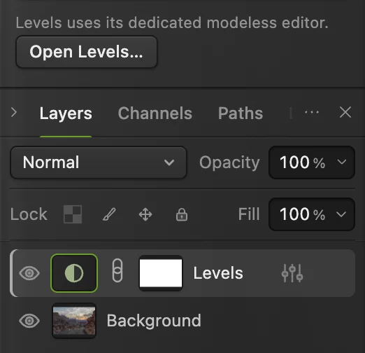This screenshot has height=353, width=365.
Task: Expand the Fill dropdown arrow
Action: [x=342, y=214]
